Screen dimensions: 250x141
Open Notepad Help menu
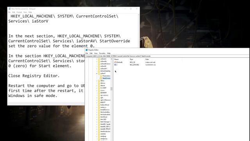point(30,12)
